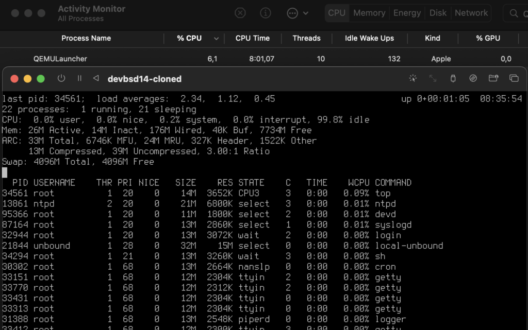Click the quit process X button
The height and width of the screenshot is (330, 528).
coord(240,13)
